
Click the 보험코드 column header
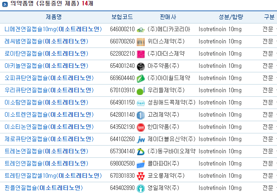pyautogui.click(x=122, y=17)
